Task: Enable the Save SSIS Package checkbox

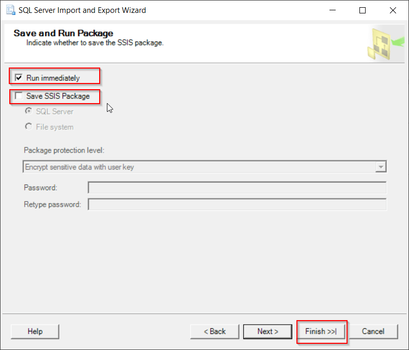Action: coord(19,96)
